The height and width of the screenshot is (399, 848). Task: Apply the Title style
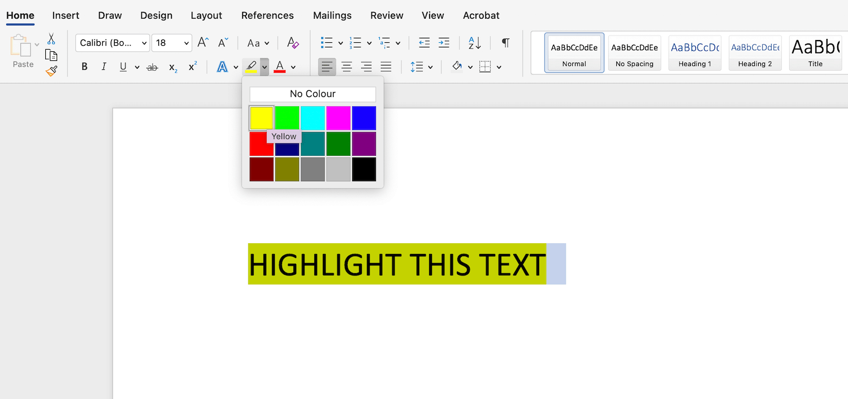point(815,52)
